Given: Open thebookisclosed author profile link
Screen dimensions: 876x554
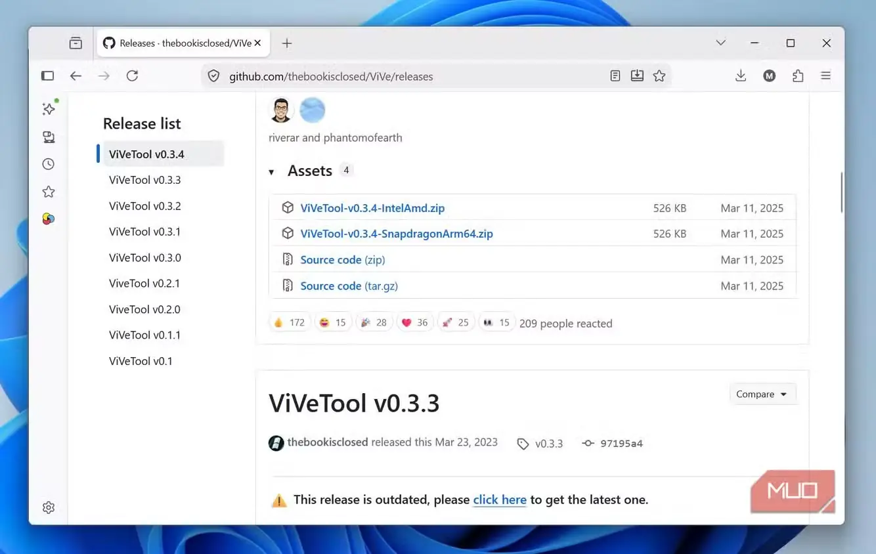Looking at the screenshot, I should [x=328, y=442].
